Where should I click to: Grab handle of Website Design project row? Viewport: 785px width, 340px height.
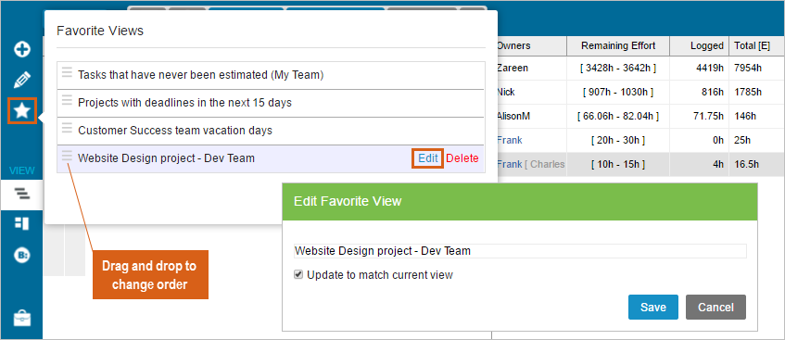(x=67, y=157)
